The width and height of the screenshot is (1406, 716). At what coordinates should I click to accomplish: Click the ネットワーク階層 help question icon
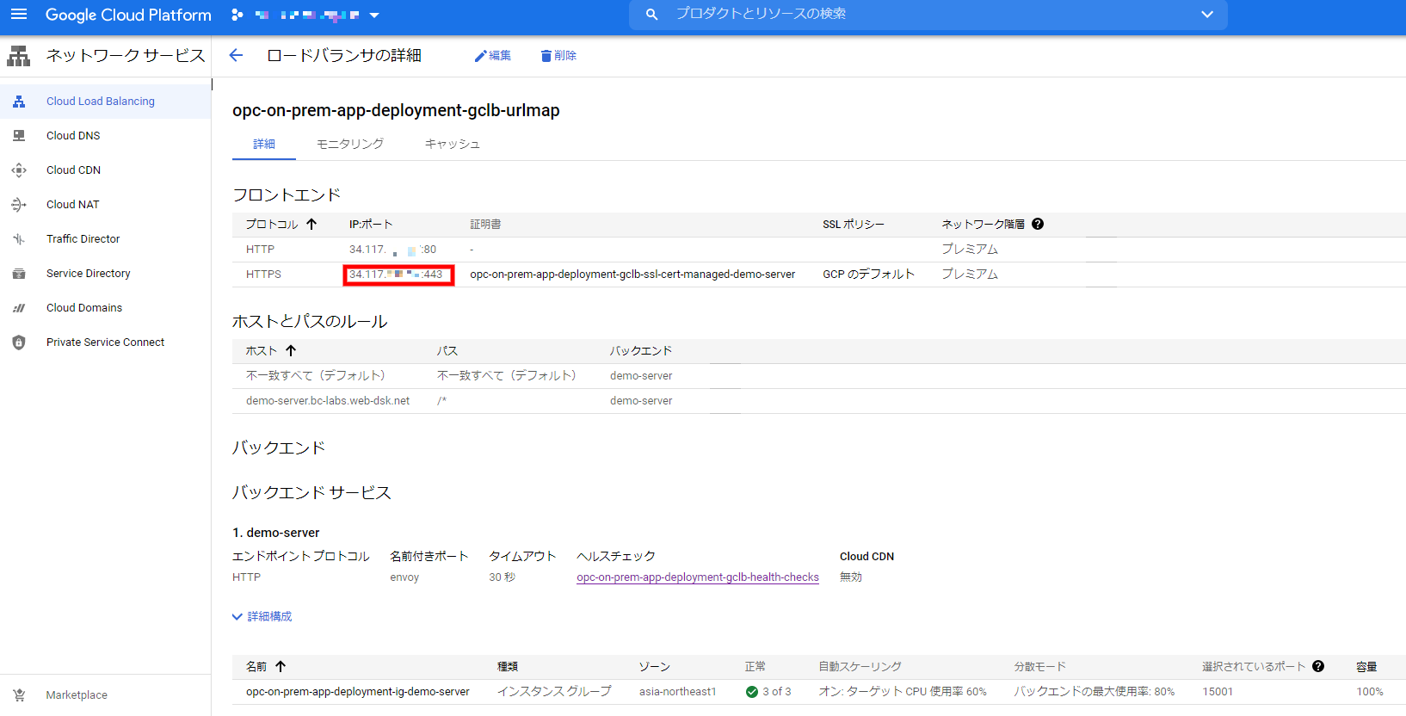coord(1038,224)
